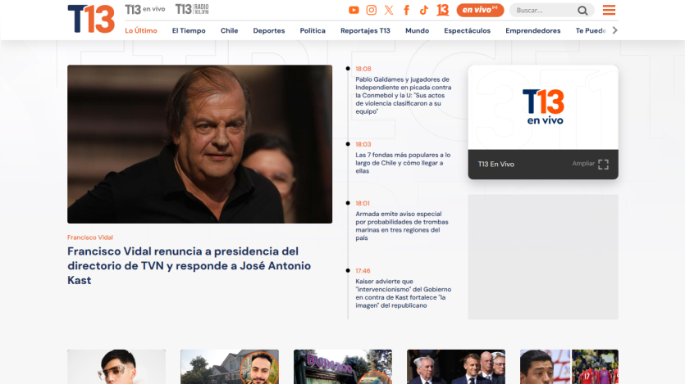Open thumbnail of house with bearded man
This screenshot has width=685, height=384.
pyautogui.click(x=230, y=367)
